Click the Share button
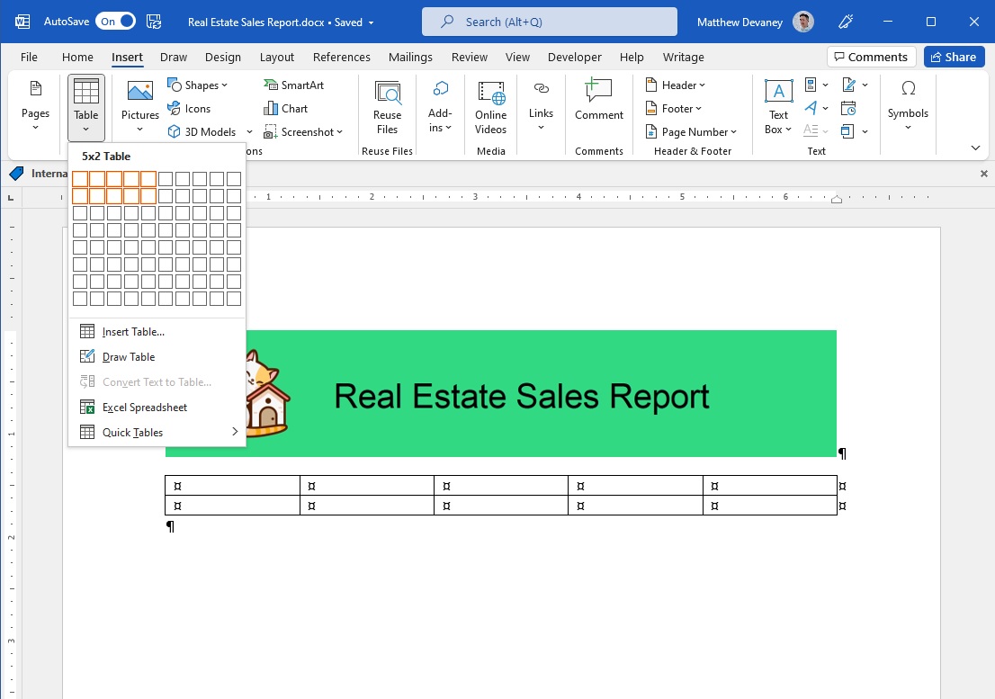 [x=954, y=57]
